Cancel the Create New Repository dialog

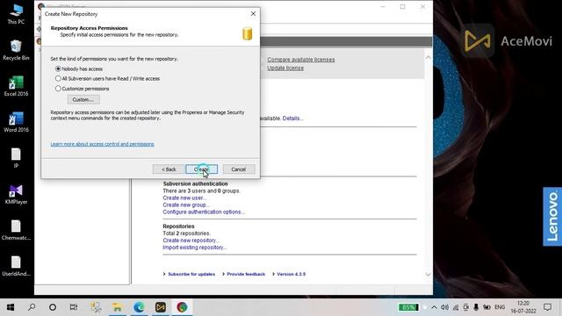[x=239, y=169]
